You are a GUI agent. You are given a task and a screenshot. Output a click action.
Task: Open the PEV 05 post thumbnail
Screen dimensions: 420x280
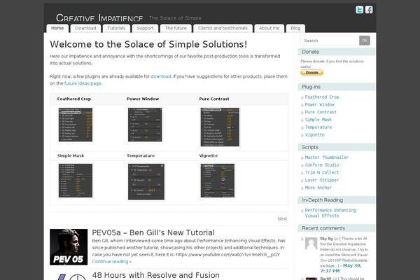[x=69, y=247]
